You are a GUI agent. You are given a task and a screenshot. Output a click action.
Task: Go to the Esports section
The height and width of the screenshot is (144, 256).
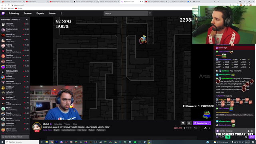tap(40, 13)
